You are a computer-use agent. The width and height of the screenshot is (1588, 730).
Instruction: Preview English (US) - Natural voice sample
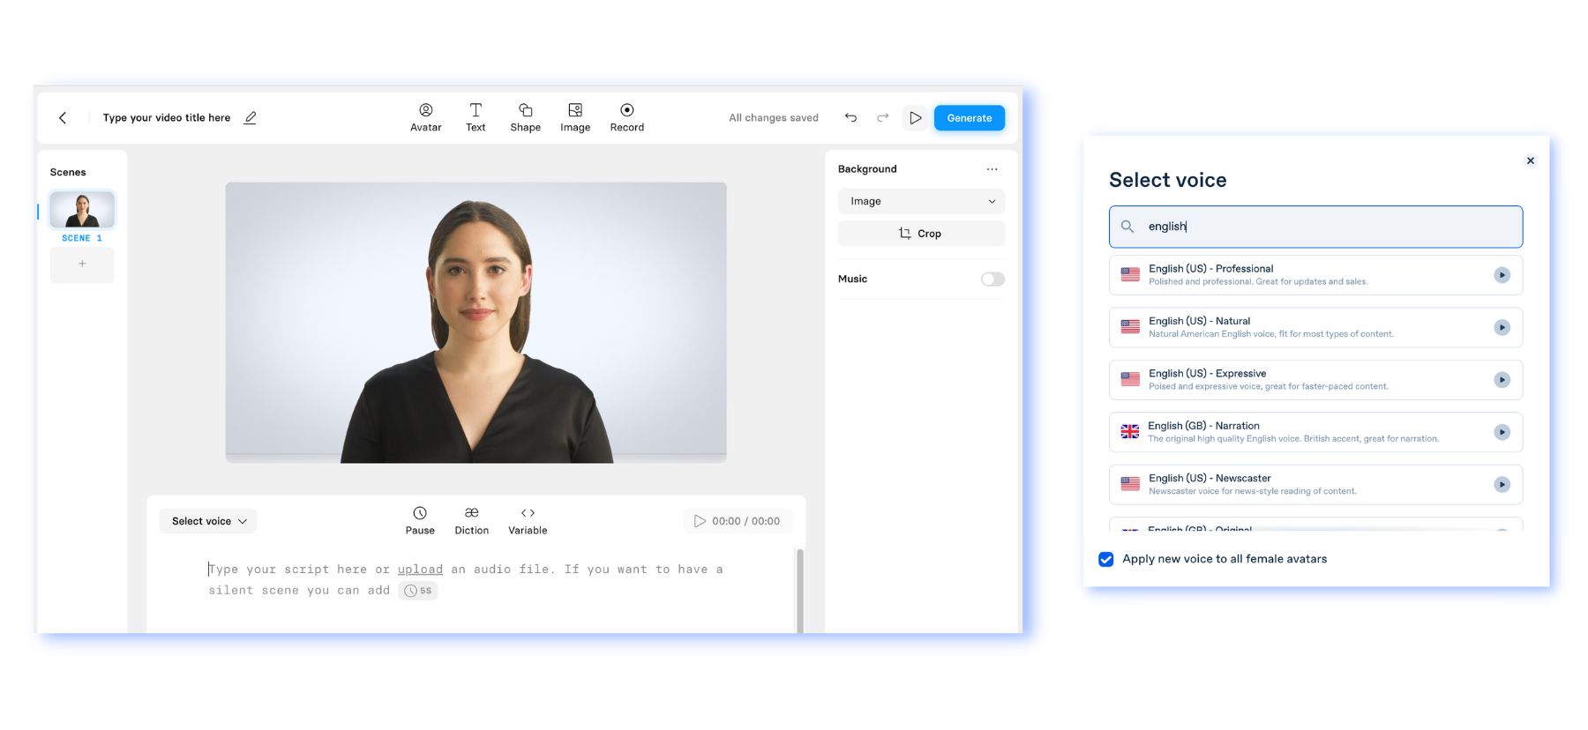[1502, 328]
